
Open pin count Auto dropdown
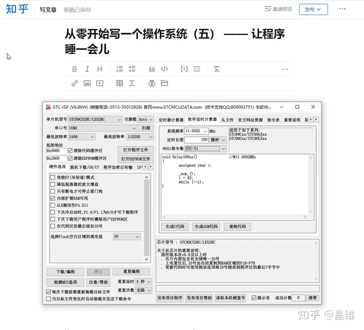point(145,119)
